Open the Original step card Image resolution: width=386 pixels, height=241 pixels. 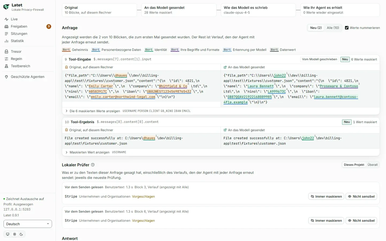[99, 10]
